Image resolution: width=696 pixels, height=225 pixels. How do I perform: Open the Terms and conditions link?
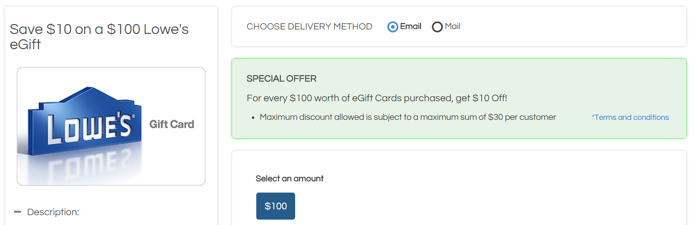point(630,117)
